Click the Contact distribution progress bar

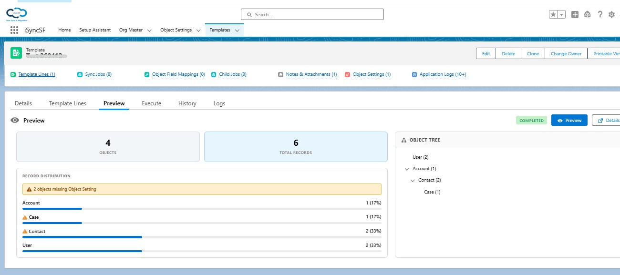pyautogui.click(x=202, y=237)
